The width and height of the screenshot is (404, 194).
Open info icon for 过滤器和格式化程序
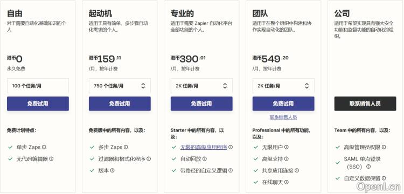click(149, 159)
